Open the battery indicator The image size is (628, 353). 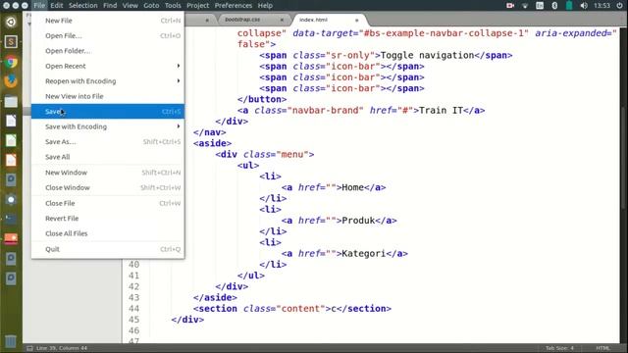coord(569,5)
